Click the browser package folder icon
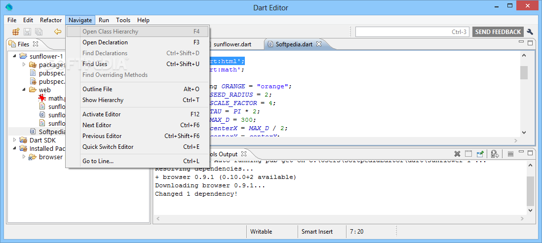 [x=33, y=157]
